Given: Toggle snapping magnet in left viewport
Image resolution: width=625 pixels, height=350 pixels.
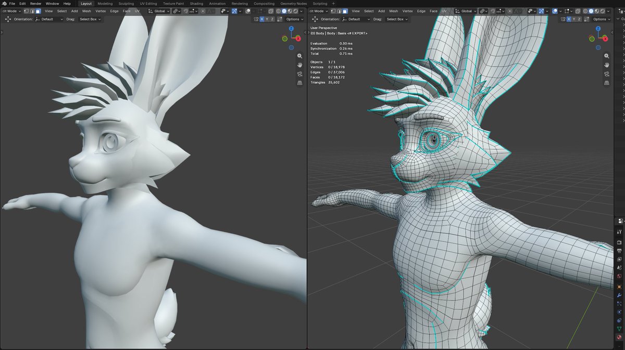Looking at the screenshot, I should pos(185,11).
